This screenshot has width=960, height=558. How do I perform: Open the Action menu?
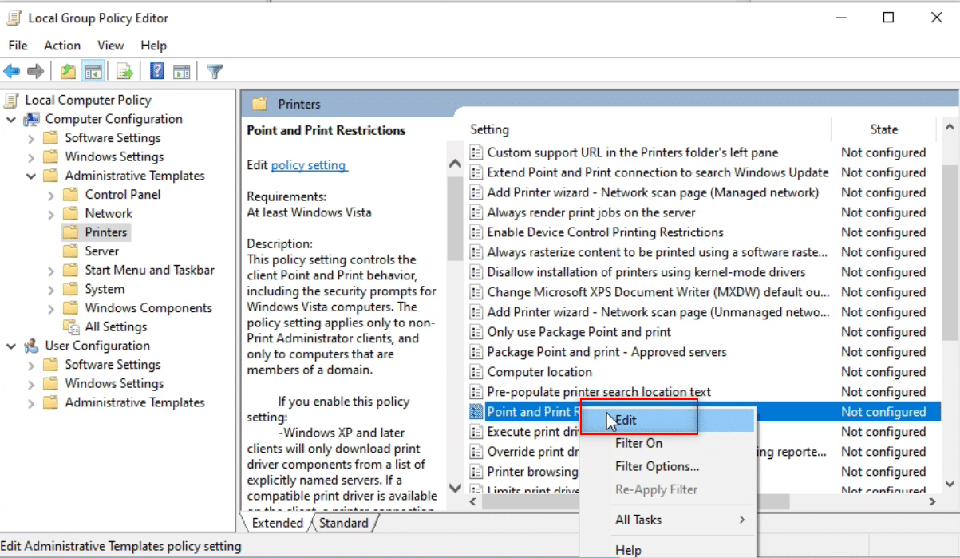[x=62, y=46]
